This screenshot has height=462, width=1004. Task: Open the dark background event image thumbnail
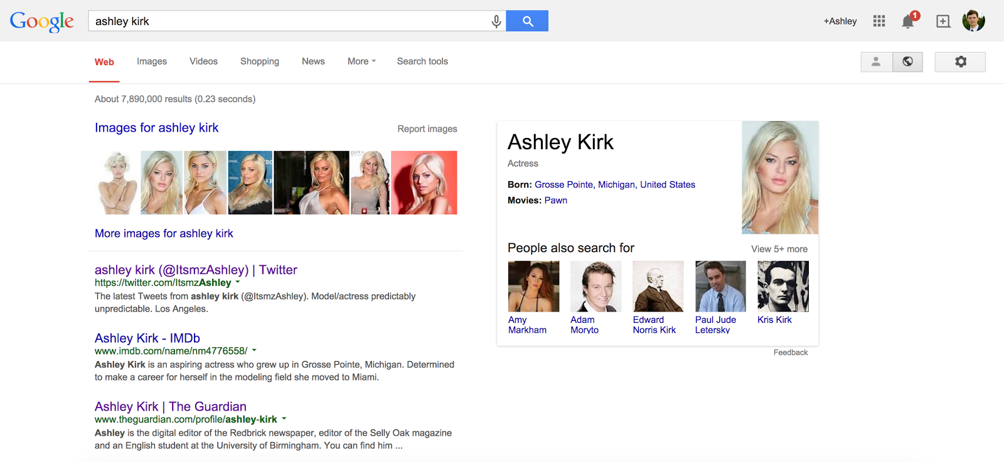[311, 182]
